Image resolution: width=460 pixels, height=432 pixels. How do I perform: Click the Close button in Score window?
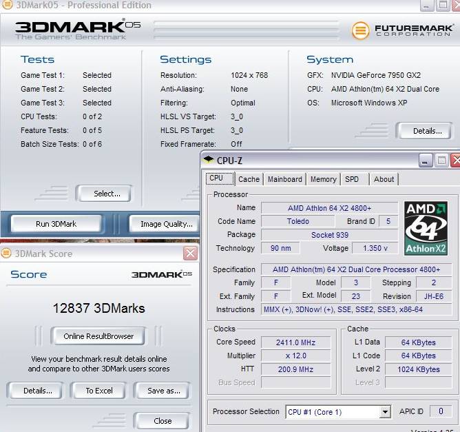click(162, 421)
